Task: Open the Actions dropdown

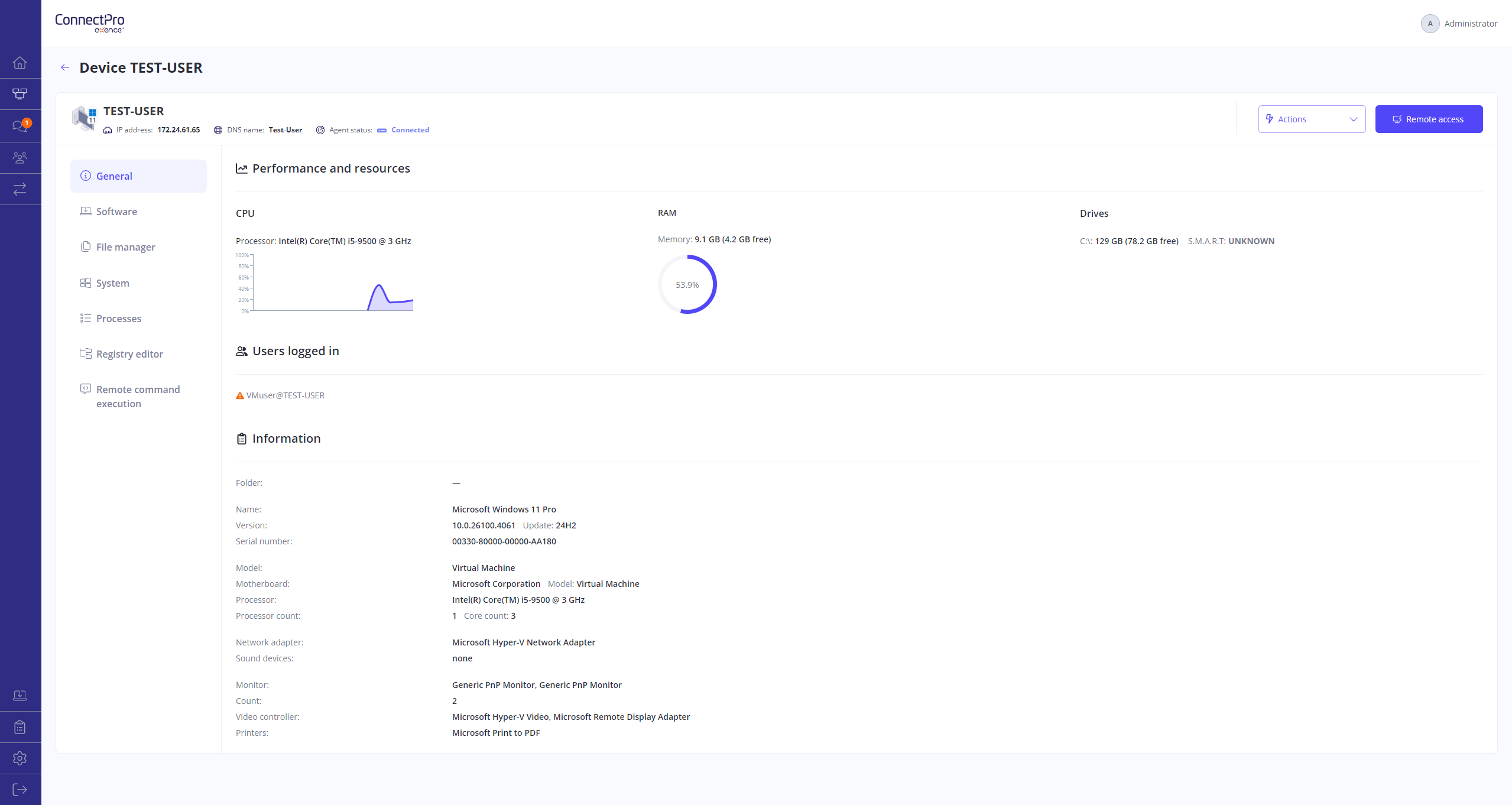Action: 1312,119
